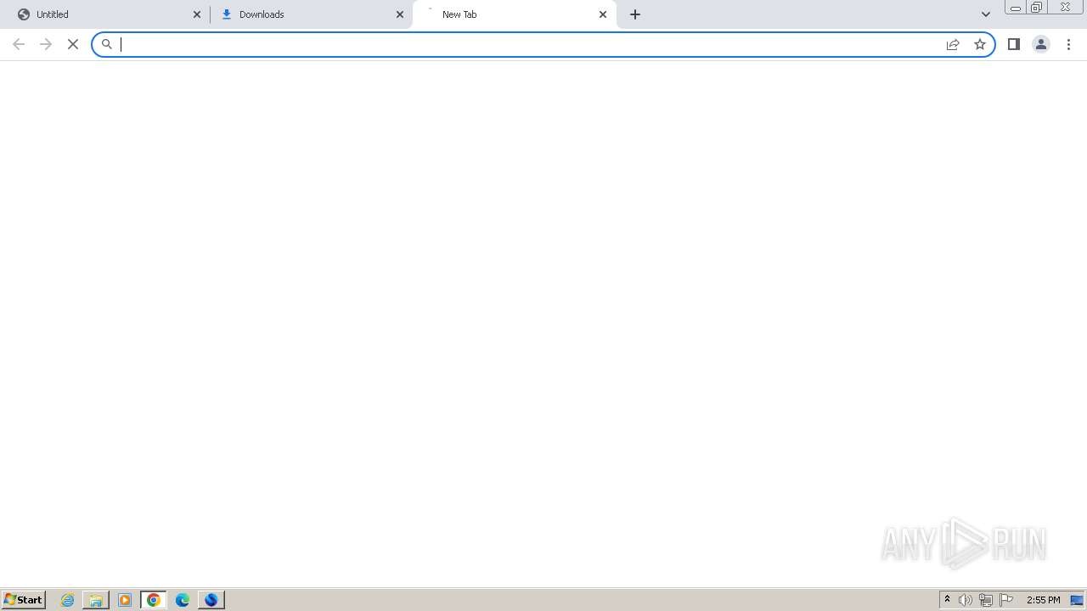
Task: Close the New Tab tab
Action: pyautogui.click(x=603, y=14)
